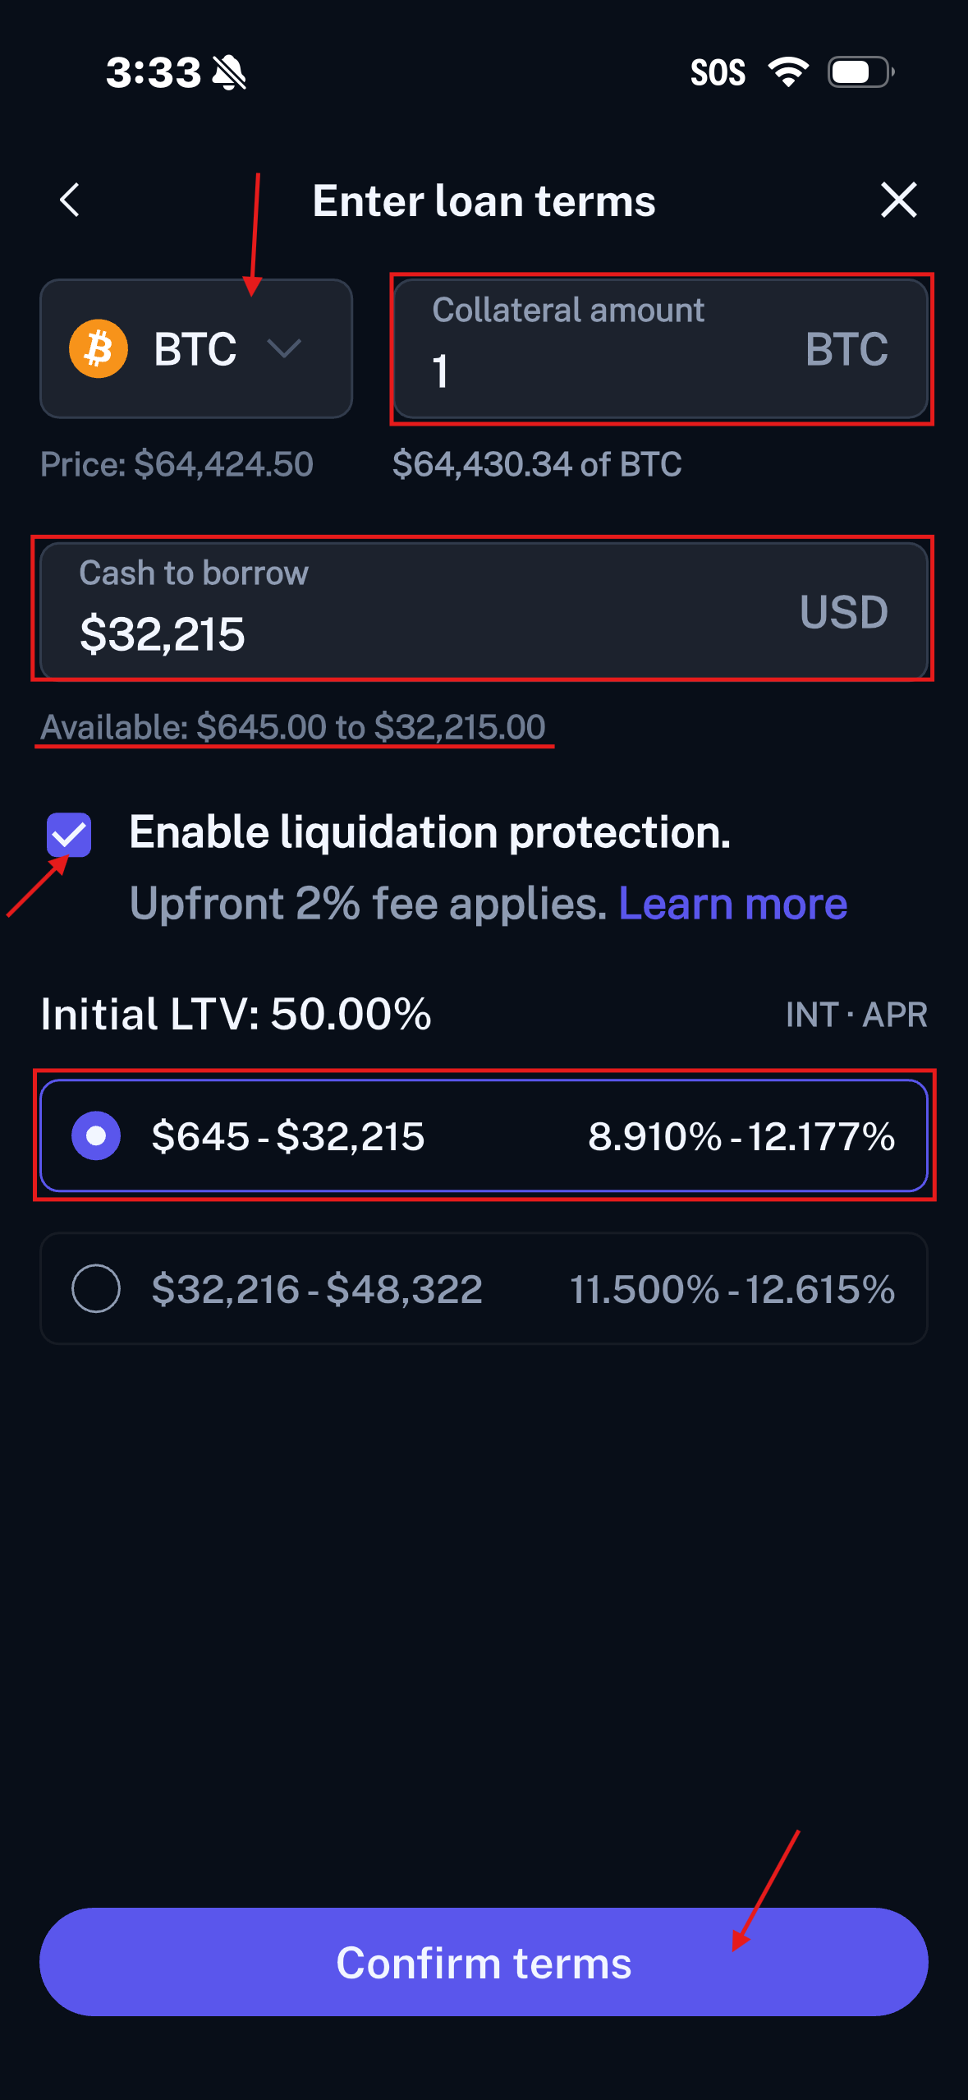The width and height of the screenshot is (968, 2100).
Task: Open the Learn more link
Action: pos(732,904)
